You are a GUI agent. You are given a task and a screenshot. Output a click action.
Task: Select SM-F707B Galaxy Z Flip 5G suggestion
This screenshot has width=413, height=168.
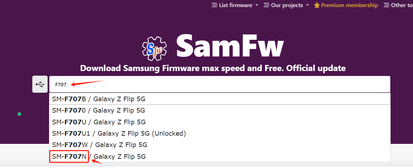(220, 99)
